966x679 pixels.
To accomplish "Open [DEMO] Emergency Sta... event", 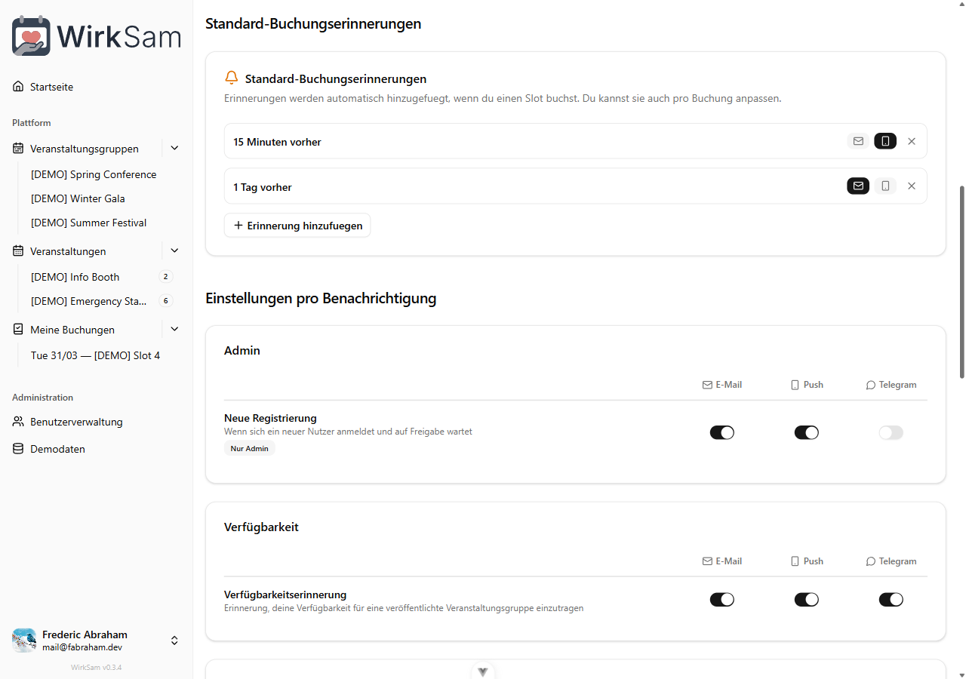I will [x=88, y=301].
